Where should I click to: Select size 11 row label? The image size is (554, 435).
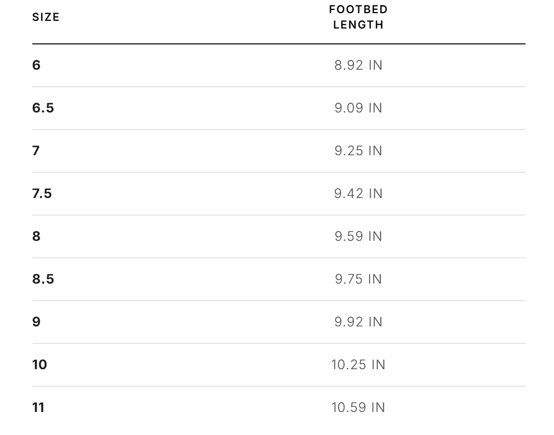38,408
